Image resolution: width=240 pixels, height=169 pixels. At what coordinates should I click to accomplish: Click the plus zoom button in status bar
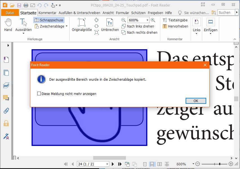(x=231, y=164)
